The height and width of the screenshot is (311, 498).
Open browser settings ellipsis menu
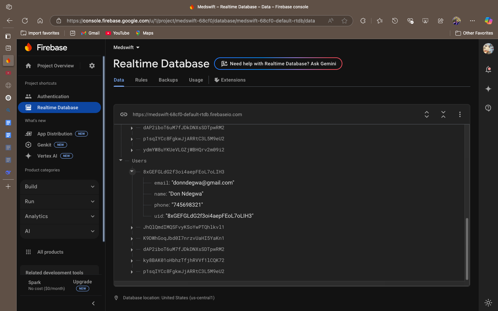(472, 21)
